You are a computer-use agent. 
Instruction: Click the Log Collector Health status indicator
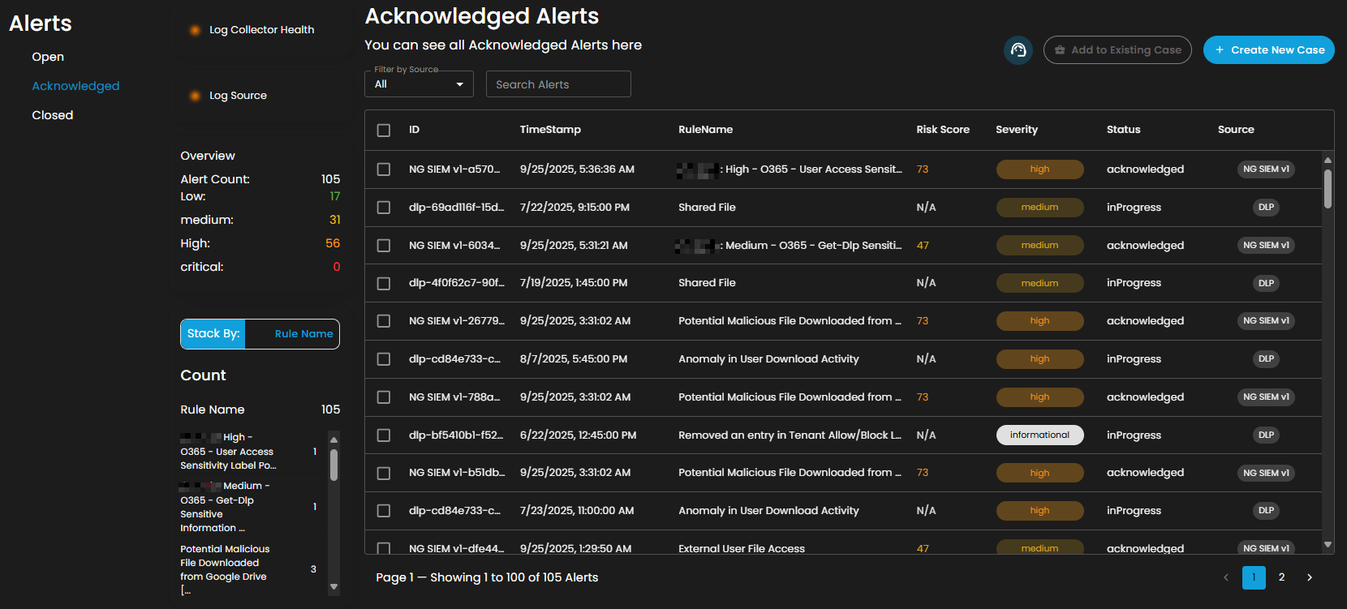pos(195,30)
